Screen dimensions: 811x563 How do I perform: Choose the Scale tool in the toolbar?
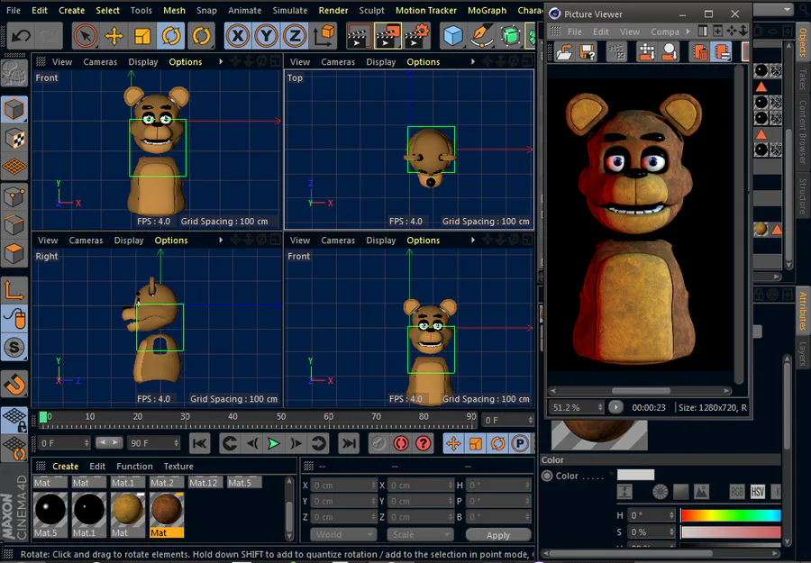(142, 36)
